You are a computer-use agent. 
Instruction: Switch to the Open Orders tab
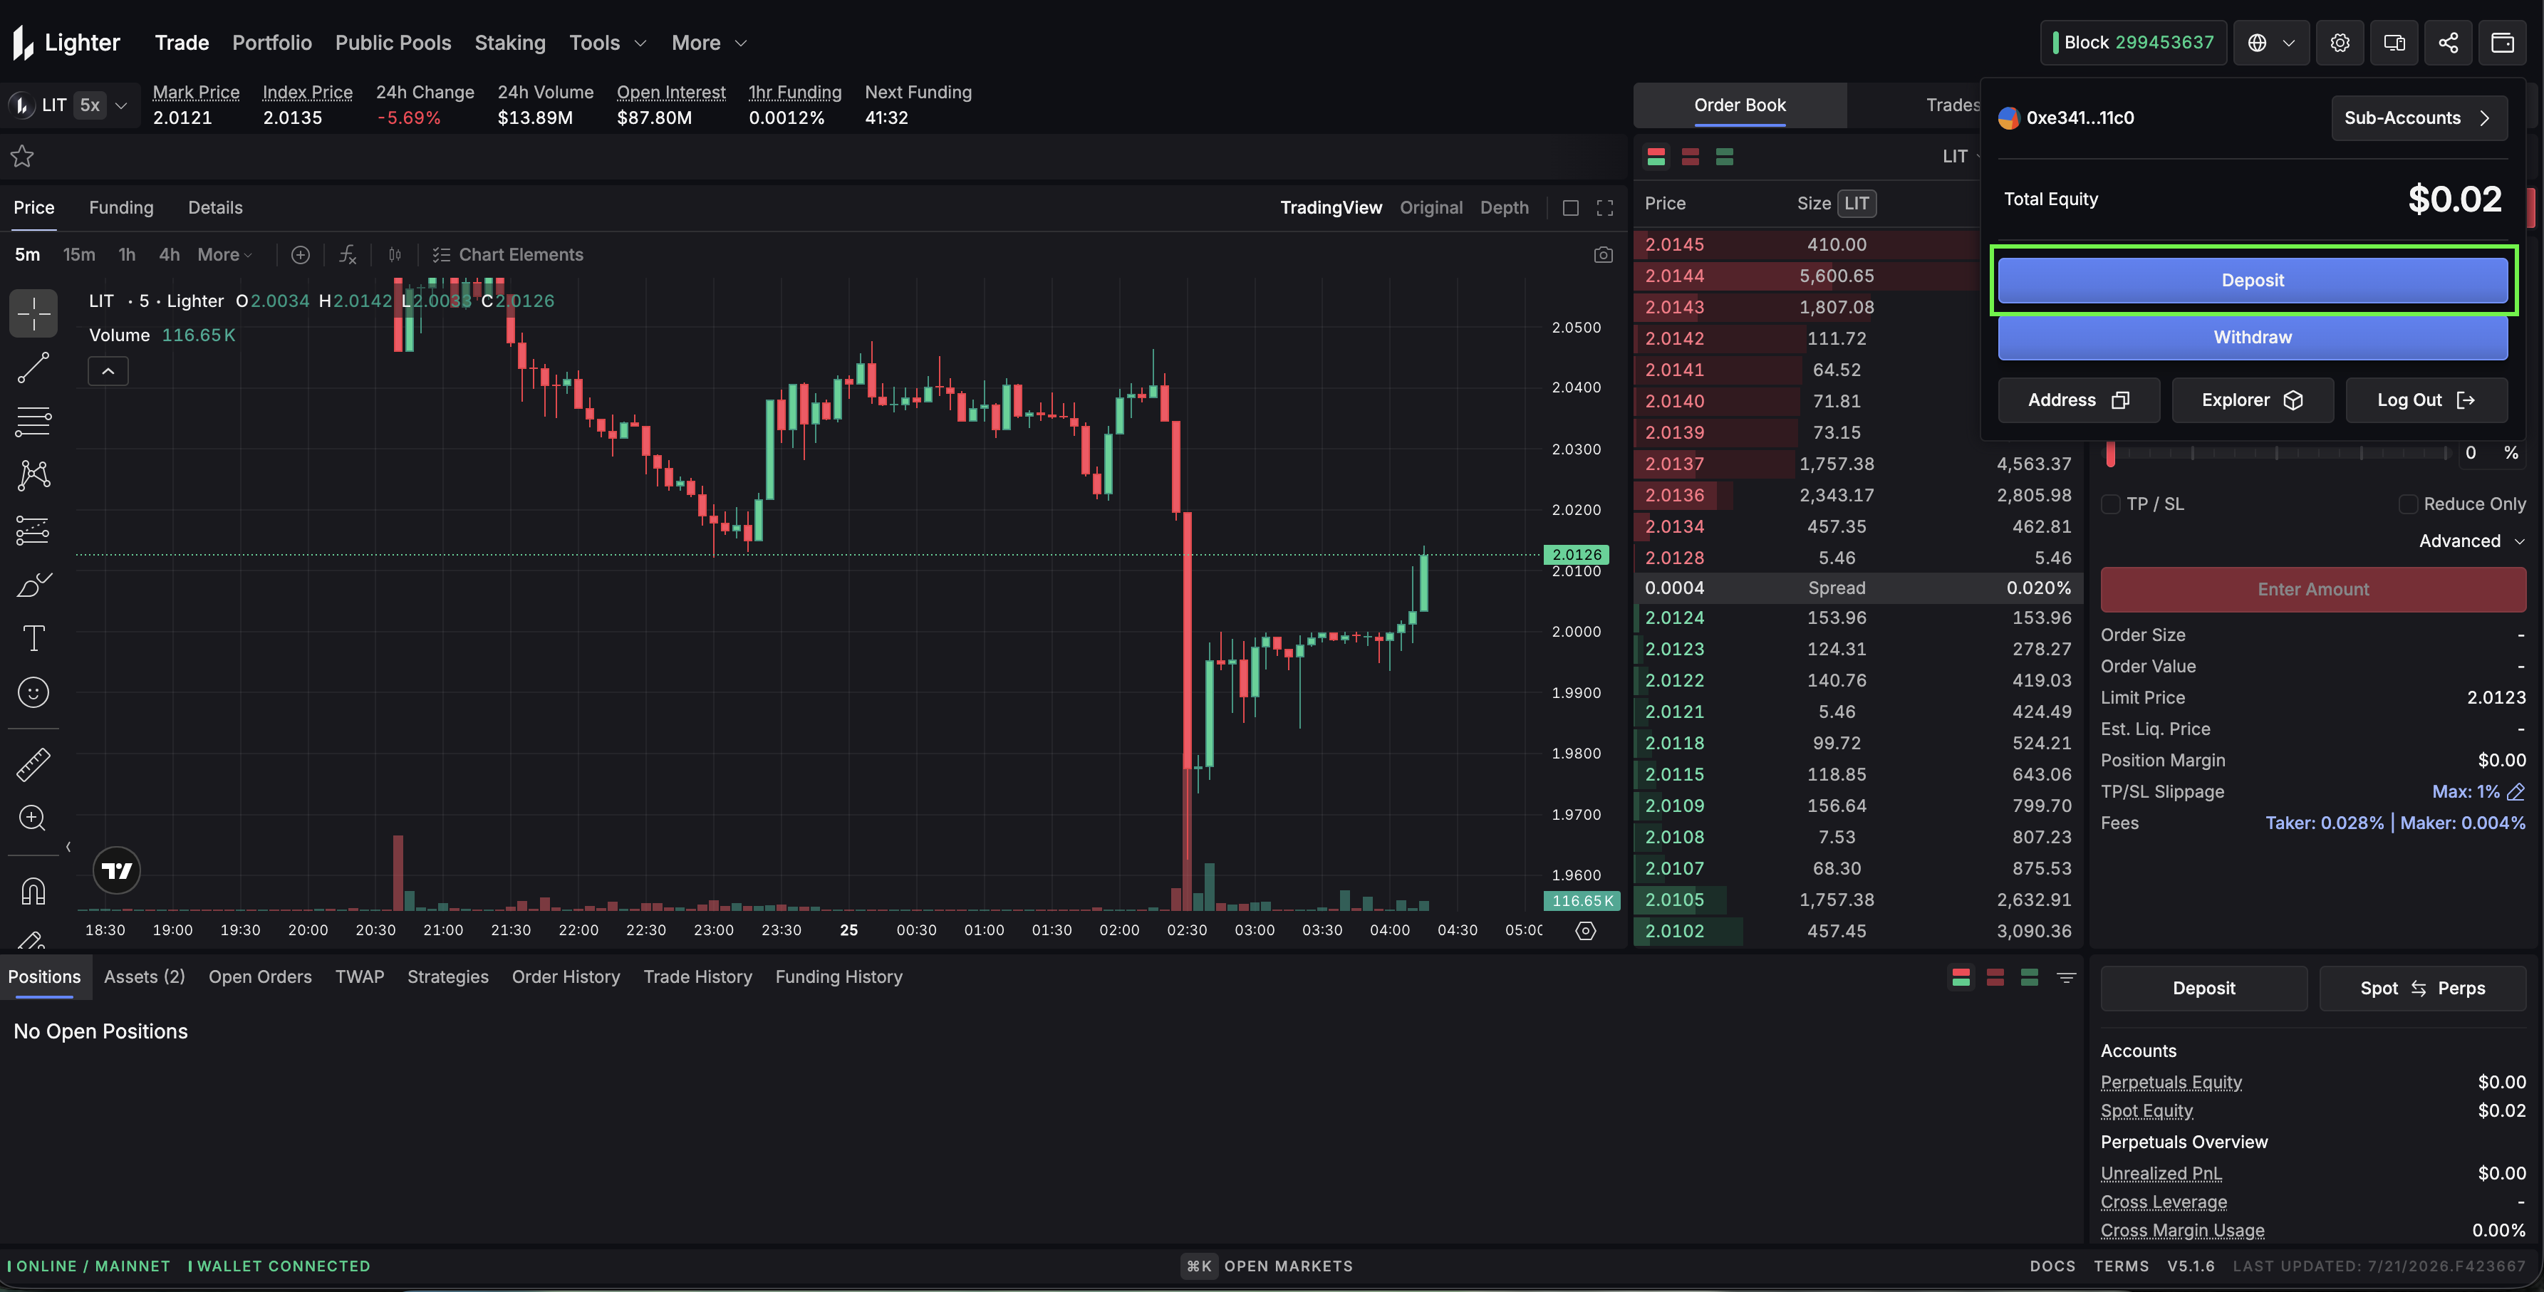260,976
